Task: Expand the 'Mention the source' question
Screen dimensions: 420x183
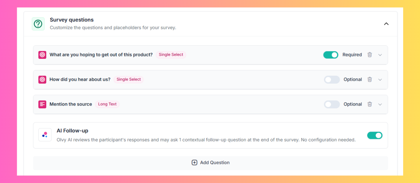Action: tap(380, 104)
